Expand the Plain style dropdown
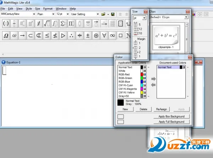Screen dimensions: 213x158 [x=53, y=14]
